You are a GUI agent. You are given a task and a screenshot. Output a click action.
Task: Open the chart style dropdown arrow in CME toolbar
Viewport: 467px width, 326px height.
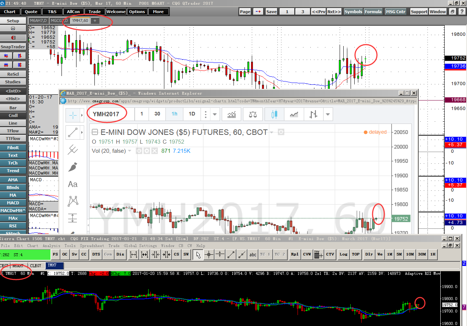(328, 114)
